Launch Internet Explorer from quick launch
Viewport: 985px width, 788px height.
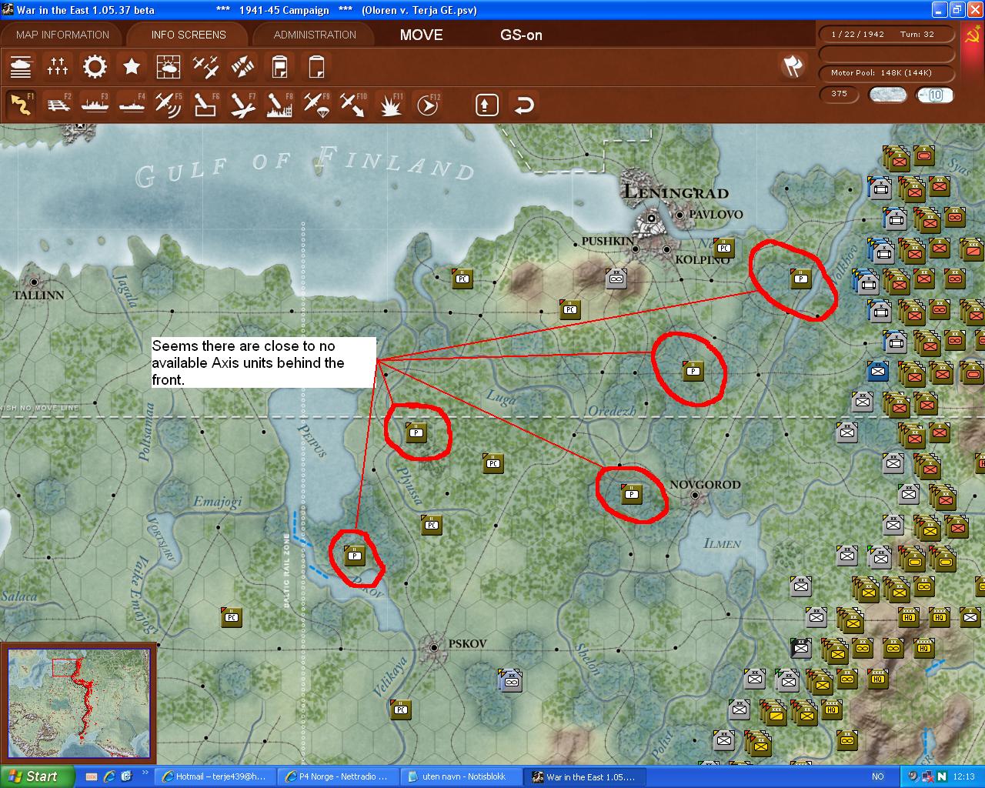point(109,776)
